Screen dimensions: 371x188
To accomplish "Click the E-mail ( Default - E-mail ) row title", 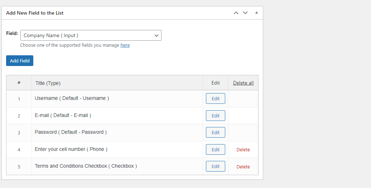I will click(x=63, y=115).
